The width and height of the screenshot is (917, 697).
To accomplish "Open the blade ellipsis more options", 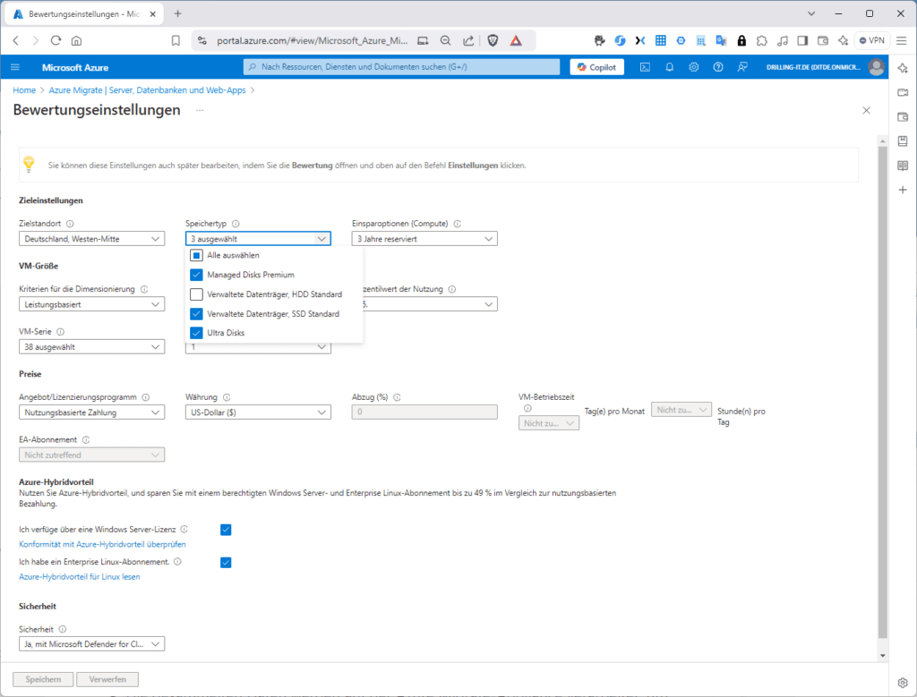I will [200, 110].
